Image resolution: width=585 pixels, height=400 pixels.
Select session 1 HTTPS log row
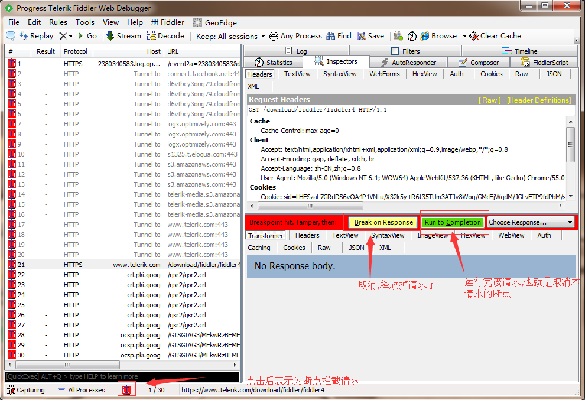pyautogui.click(x=122, y=64)
